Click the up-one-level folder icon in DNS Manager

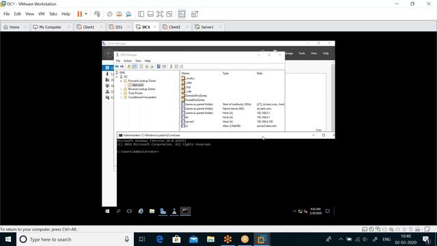(129, 66)
